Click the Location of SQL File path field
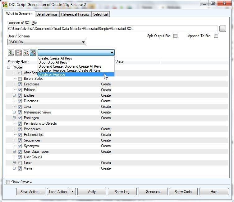 coord(112,29)
